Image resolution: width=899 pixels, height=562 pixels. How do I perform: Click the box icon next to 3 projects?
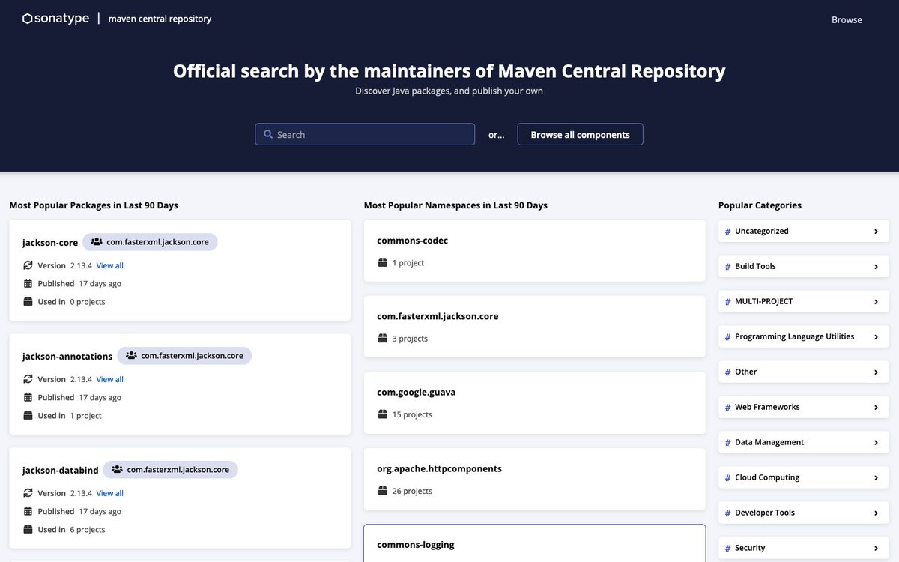tap(382, 339)
